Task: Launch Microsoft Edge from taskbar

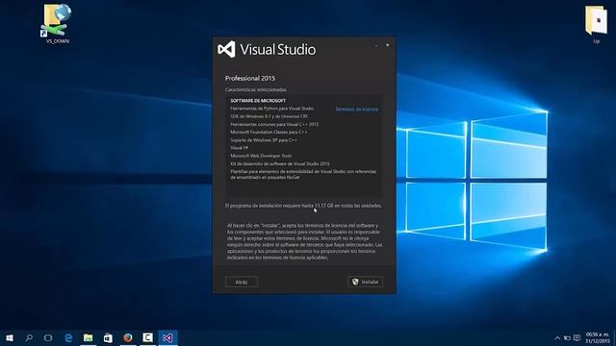Action: pyautogui.click(x=68, y=337)
